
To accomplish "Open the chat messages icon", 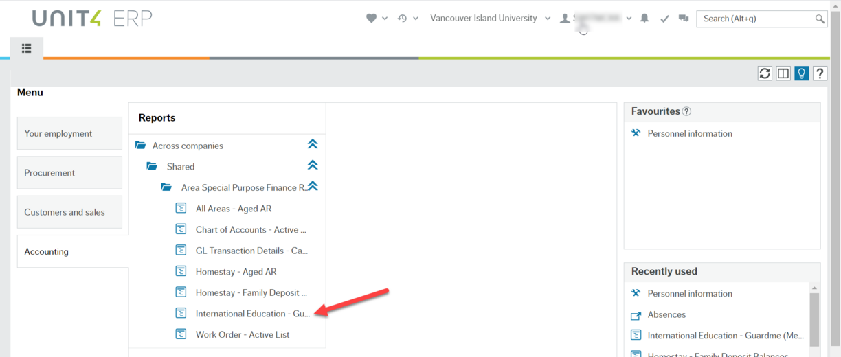I will [x=684, y=19].
